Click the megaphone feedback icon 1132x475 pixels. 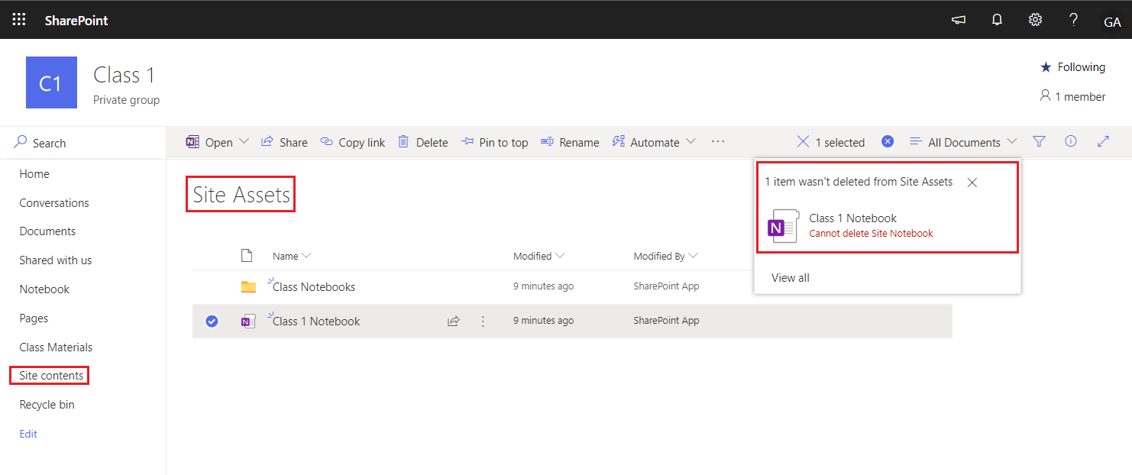tap(959, 20)
